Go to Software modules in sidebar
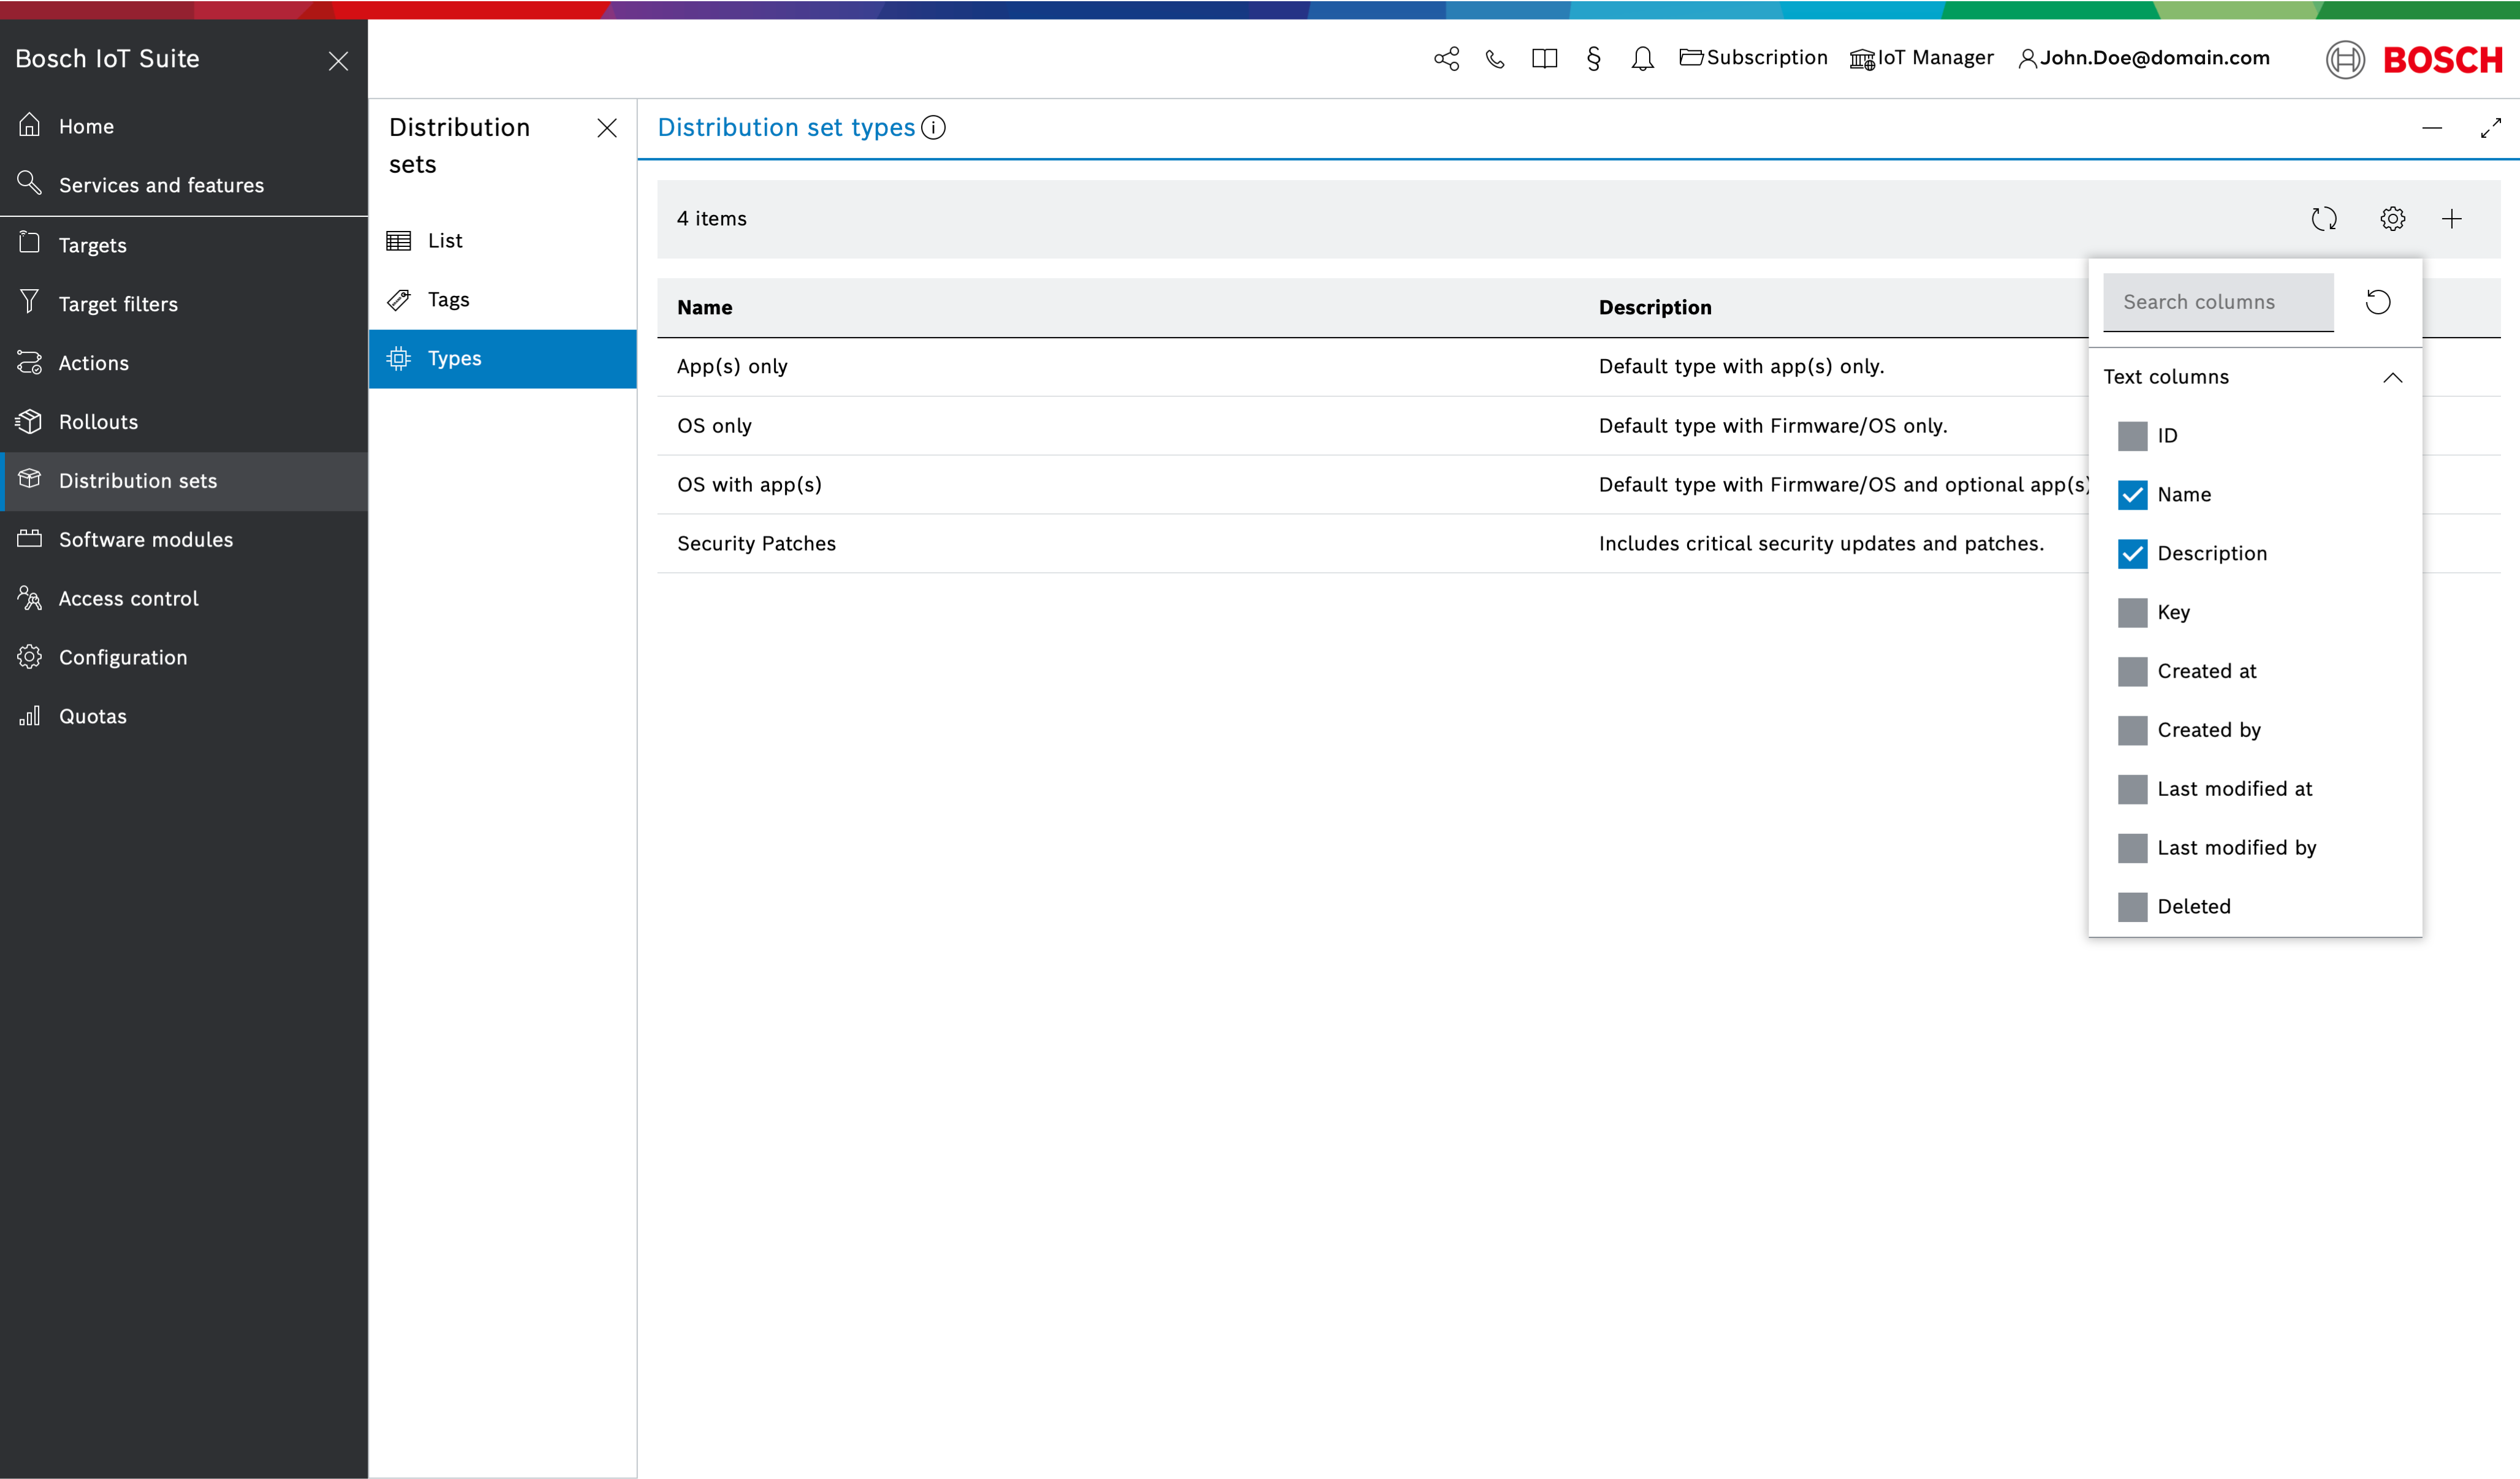2520x1479 pixels. click(x=146, y=540)
